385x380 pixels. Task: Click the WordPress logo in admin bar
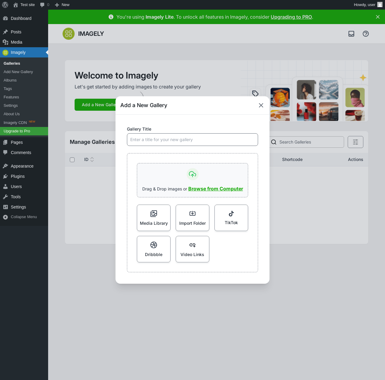(5, 5)
